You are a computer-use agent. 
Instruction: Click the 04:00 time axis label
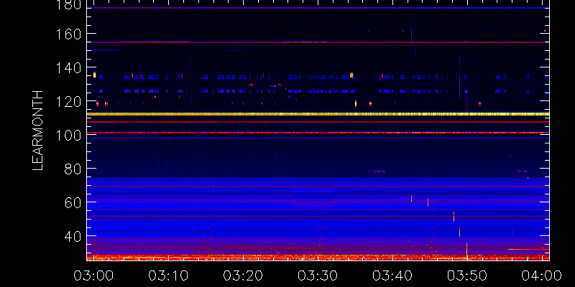point(542,276)
